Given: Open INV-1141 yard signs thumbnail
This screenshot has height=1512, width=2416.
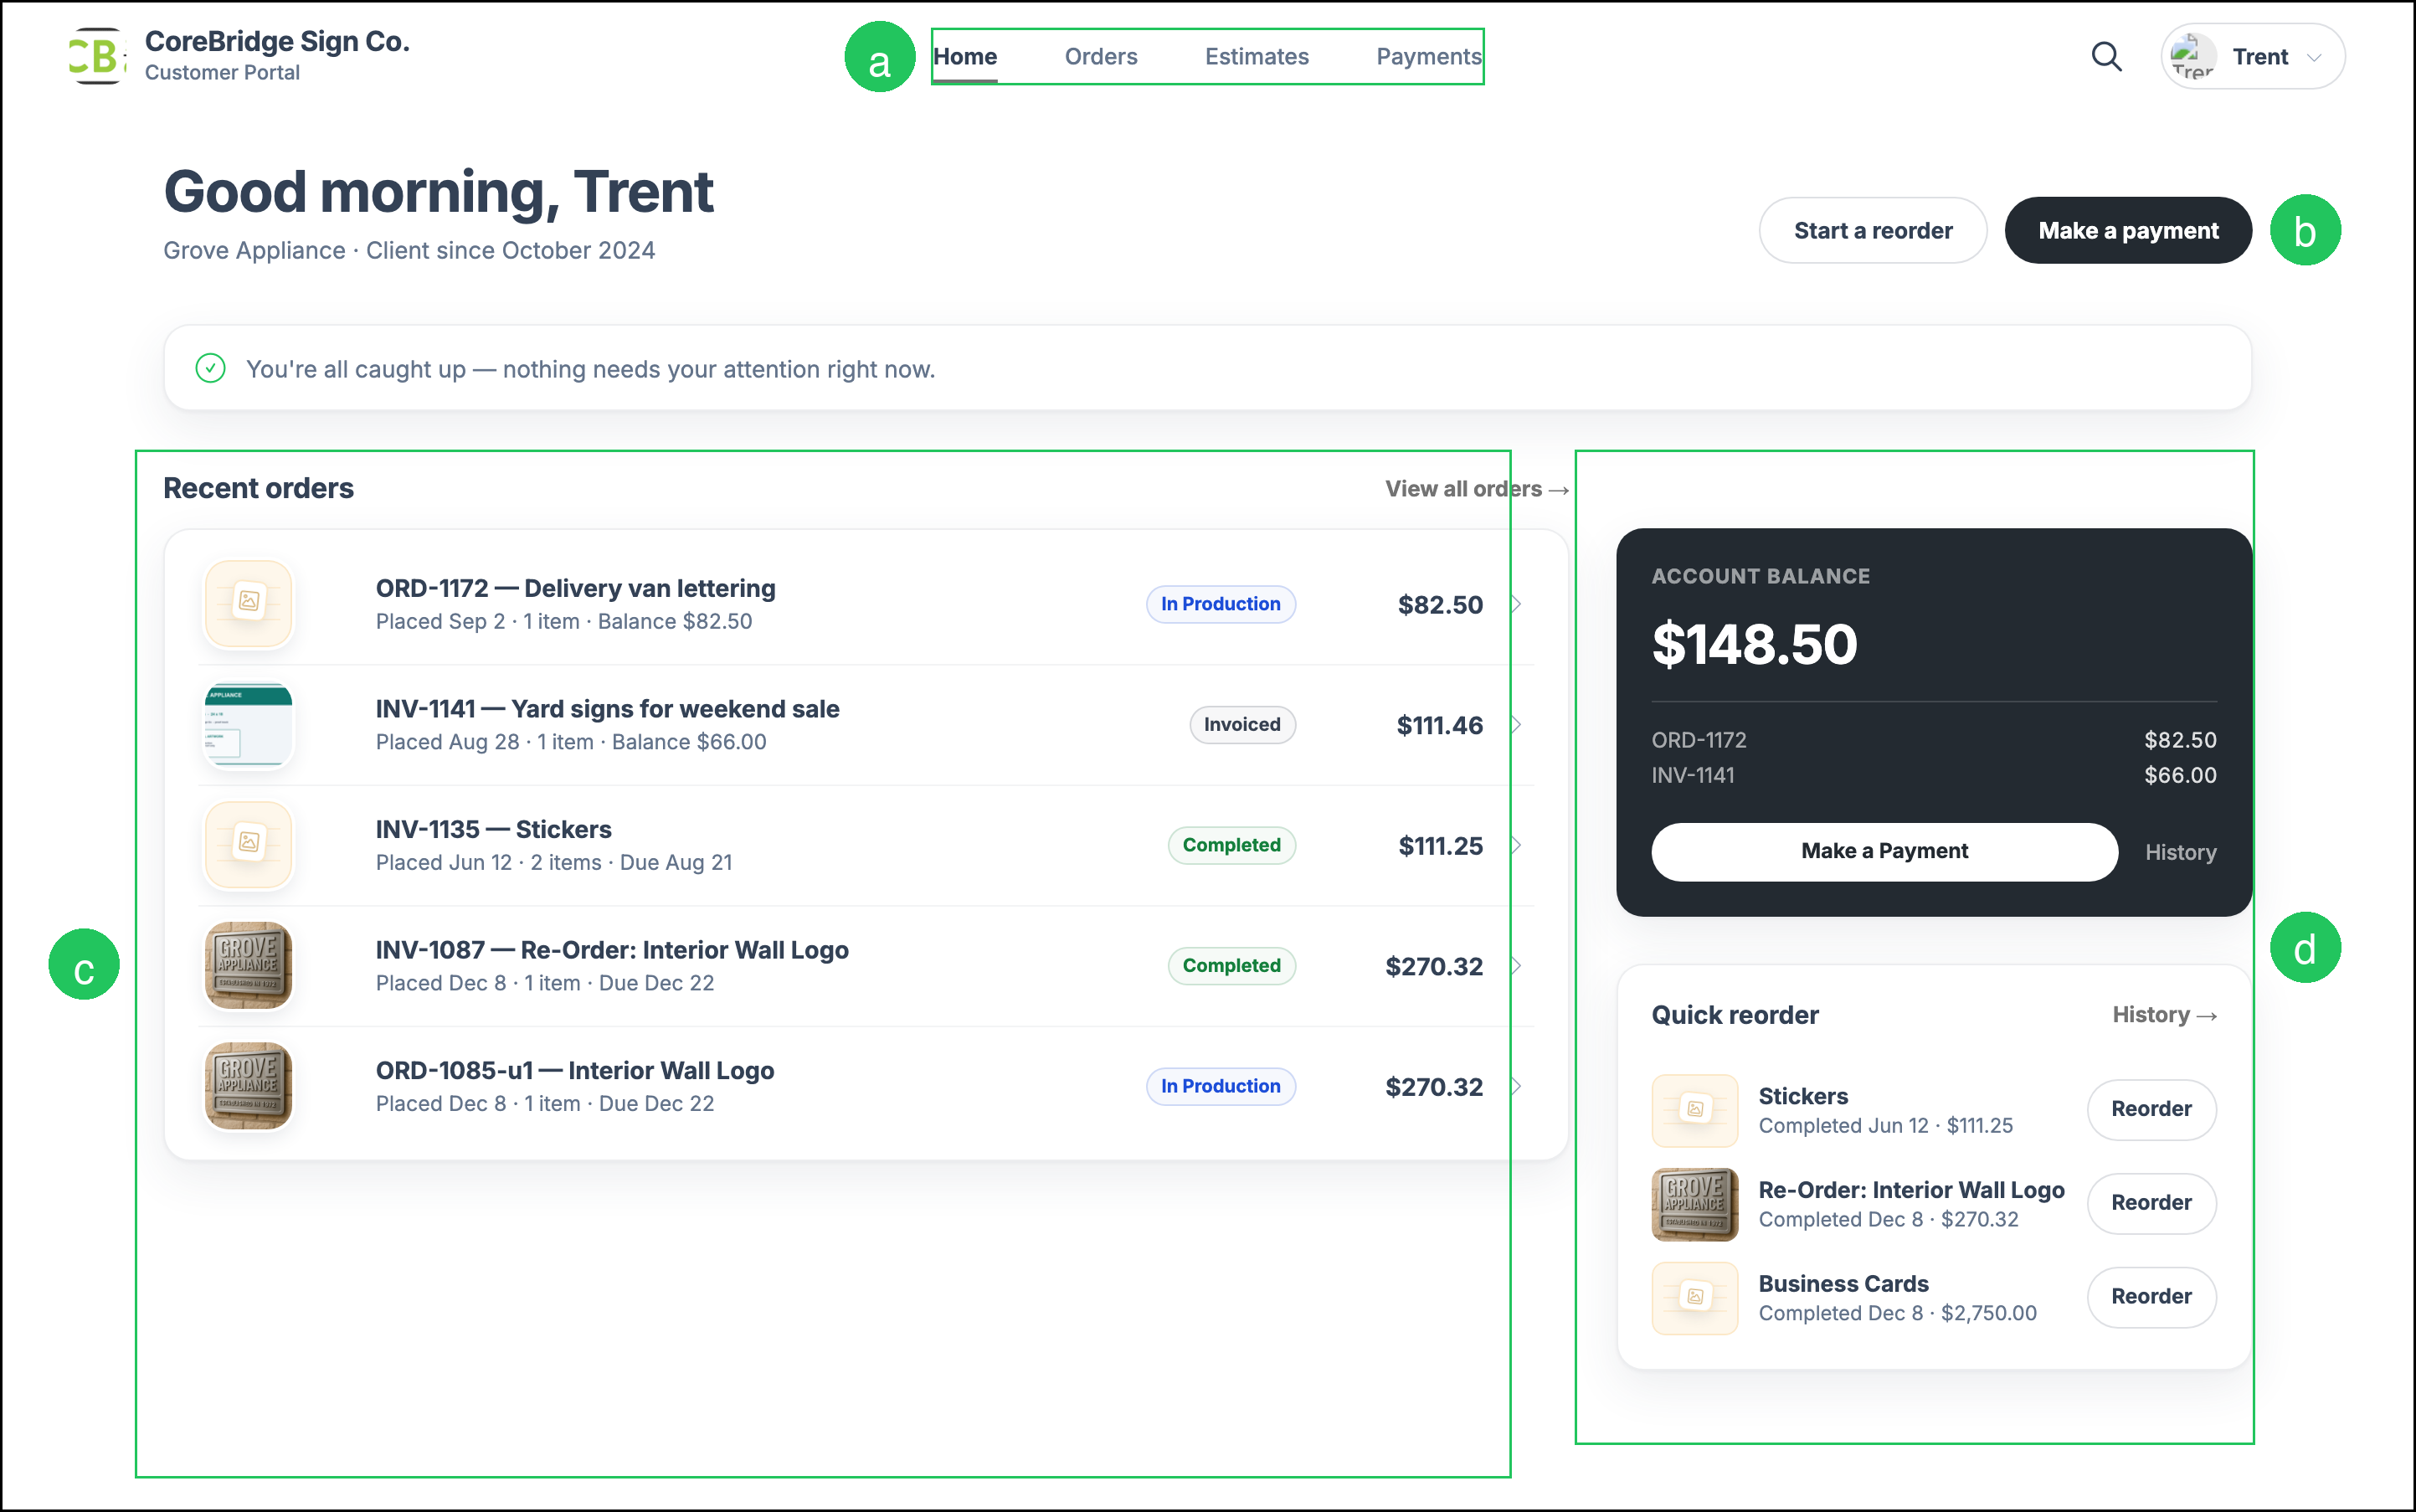Looking at the screenshot, I should pyautogui.click(x=249, y=724).
